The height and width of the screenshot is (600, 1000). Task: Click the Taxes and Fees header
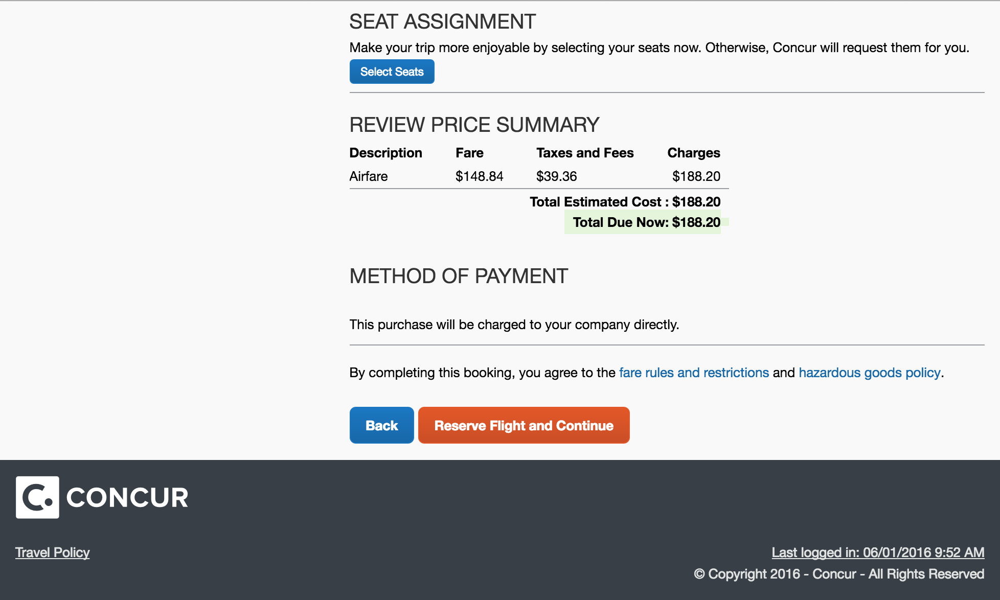(x=584, y=153)
